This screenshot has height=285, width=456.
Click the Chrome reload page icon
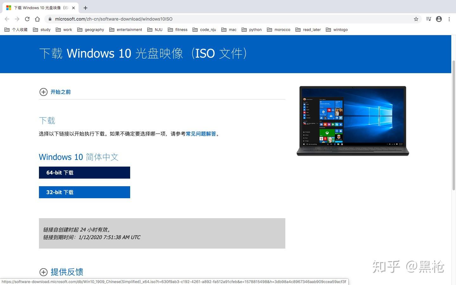click(27, 19)
